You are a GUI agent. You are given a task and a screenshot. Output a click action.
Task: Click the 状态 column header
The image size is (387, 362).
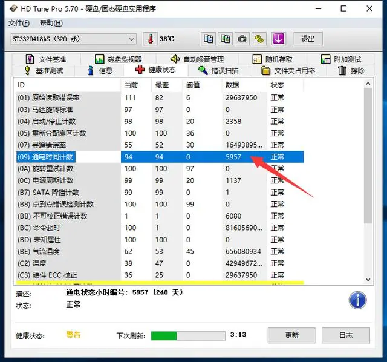point(285,85)
